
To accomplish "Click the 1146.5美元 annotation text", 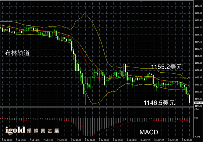I will point(159,103).
